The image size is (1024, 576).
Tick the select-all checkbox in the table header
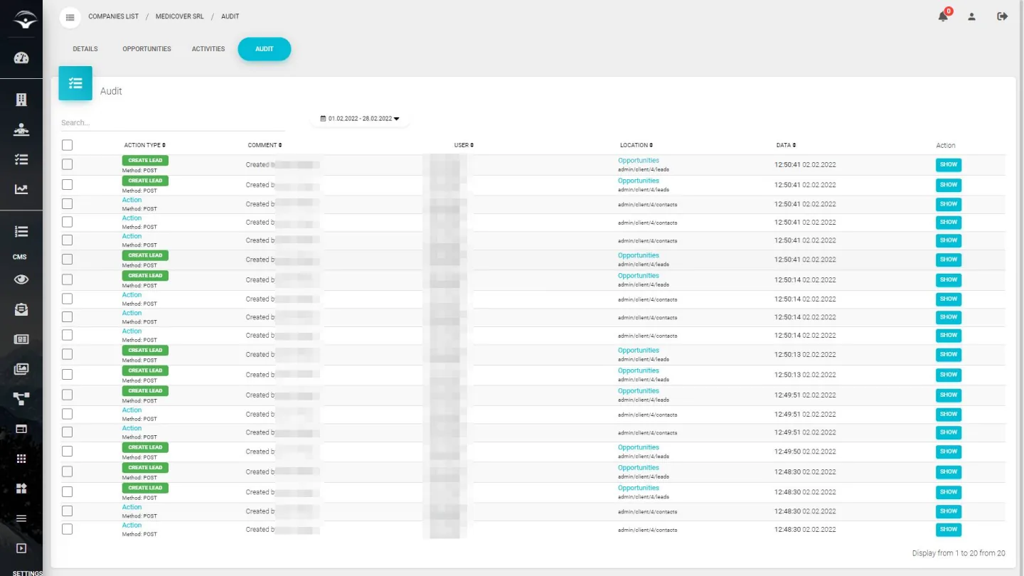tap(68, 145)
